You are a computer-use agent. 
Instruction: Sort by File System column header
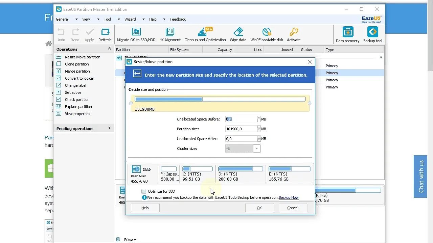click(x=185, y=50)
